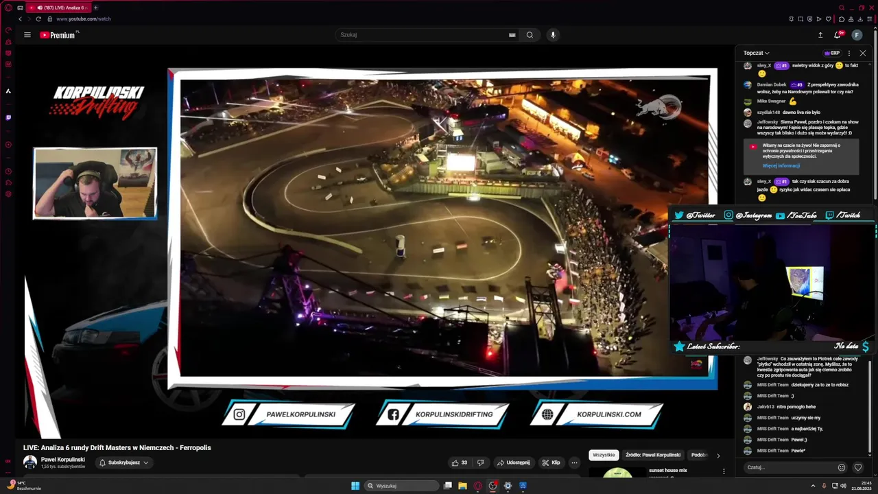
Task: Select the Wszystkie filter chip
Action: point(604,455)
